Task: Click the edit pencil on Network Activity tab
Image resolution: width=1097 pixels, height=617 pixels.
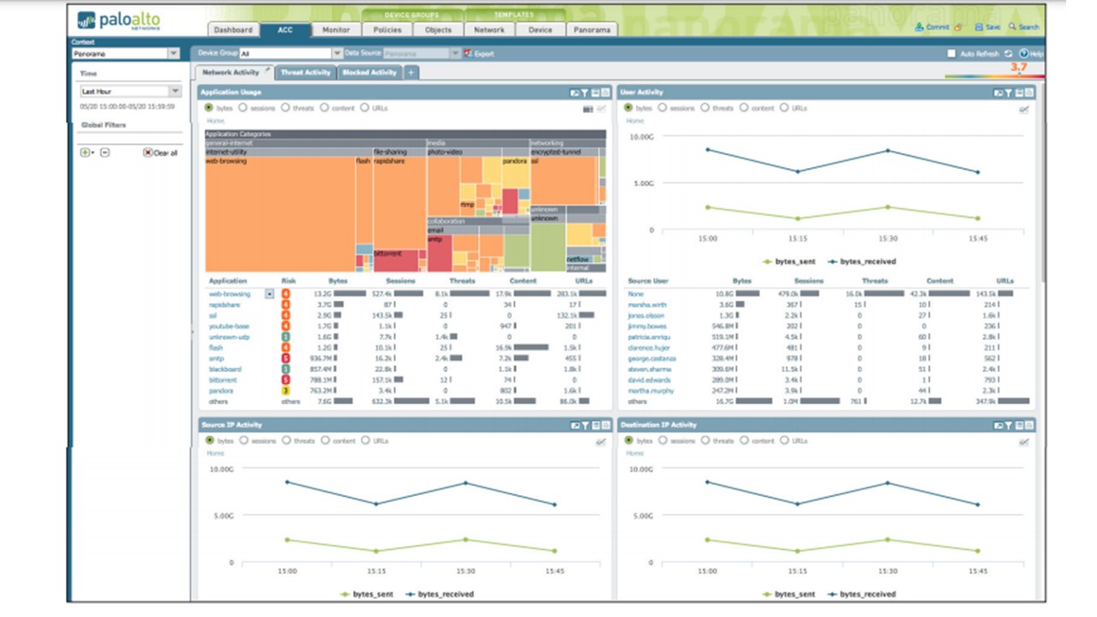Action: click(267, 69)
